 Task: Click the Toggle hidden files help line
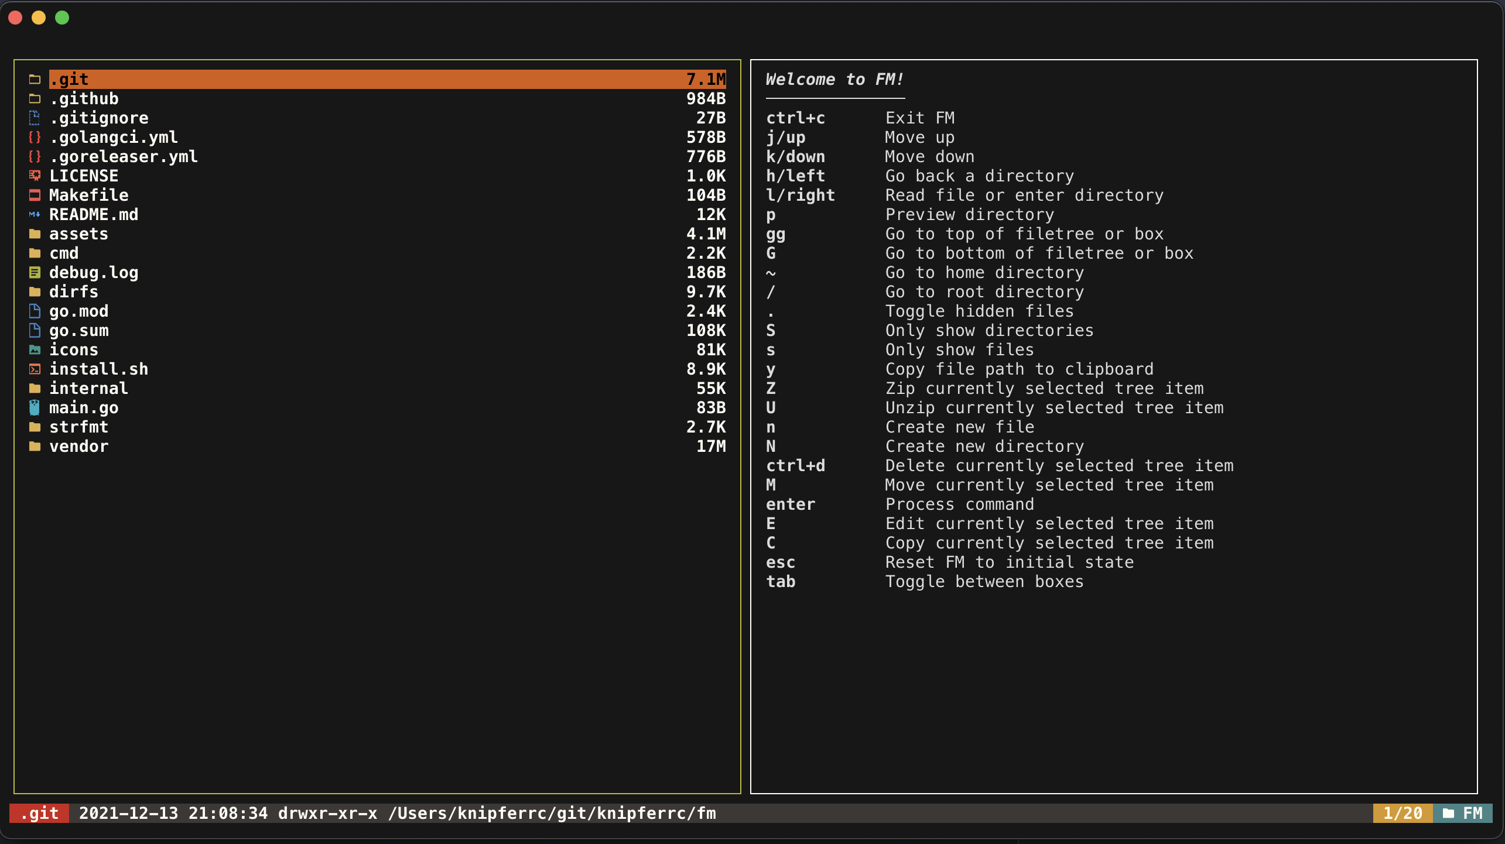(979, 311)
